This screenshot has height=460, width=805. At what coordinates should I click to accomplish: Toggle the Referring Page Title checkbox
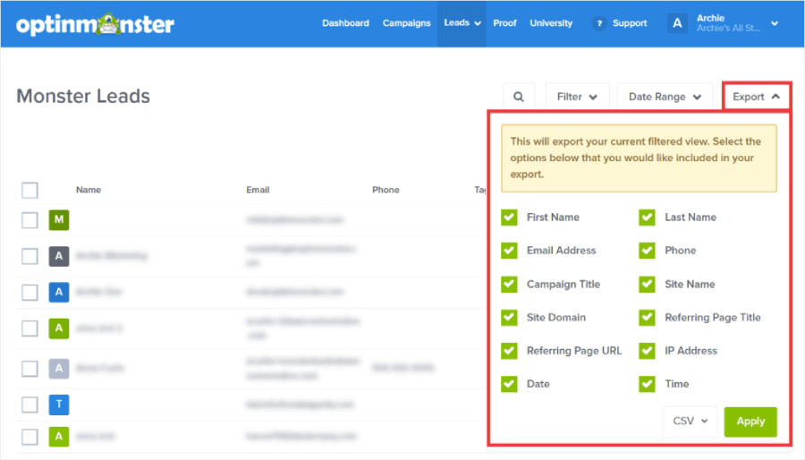click(647, 318)
